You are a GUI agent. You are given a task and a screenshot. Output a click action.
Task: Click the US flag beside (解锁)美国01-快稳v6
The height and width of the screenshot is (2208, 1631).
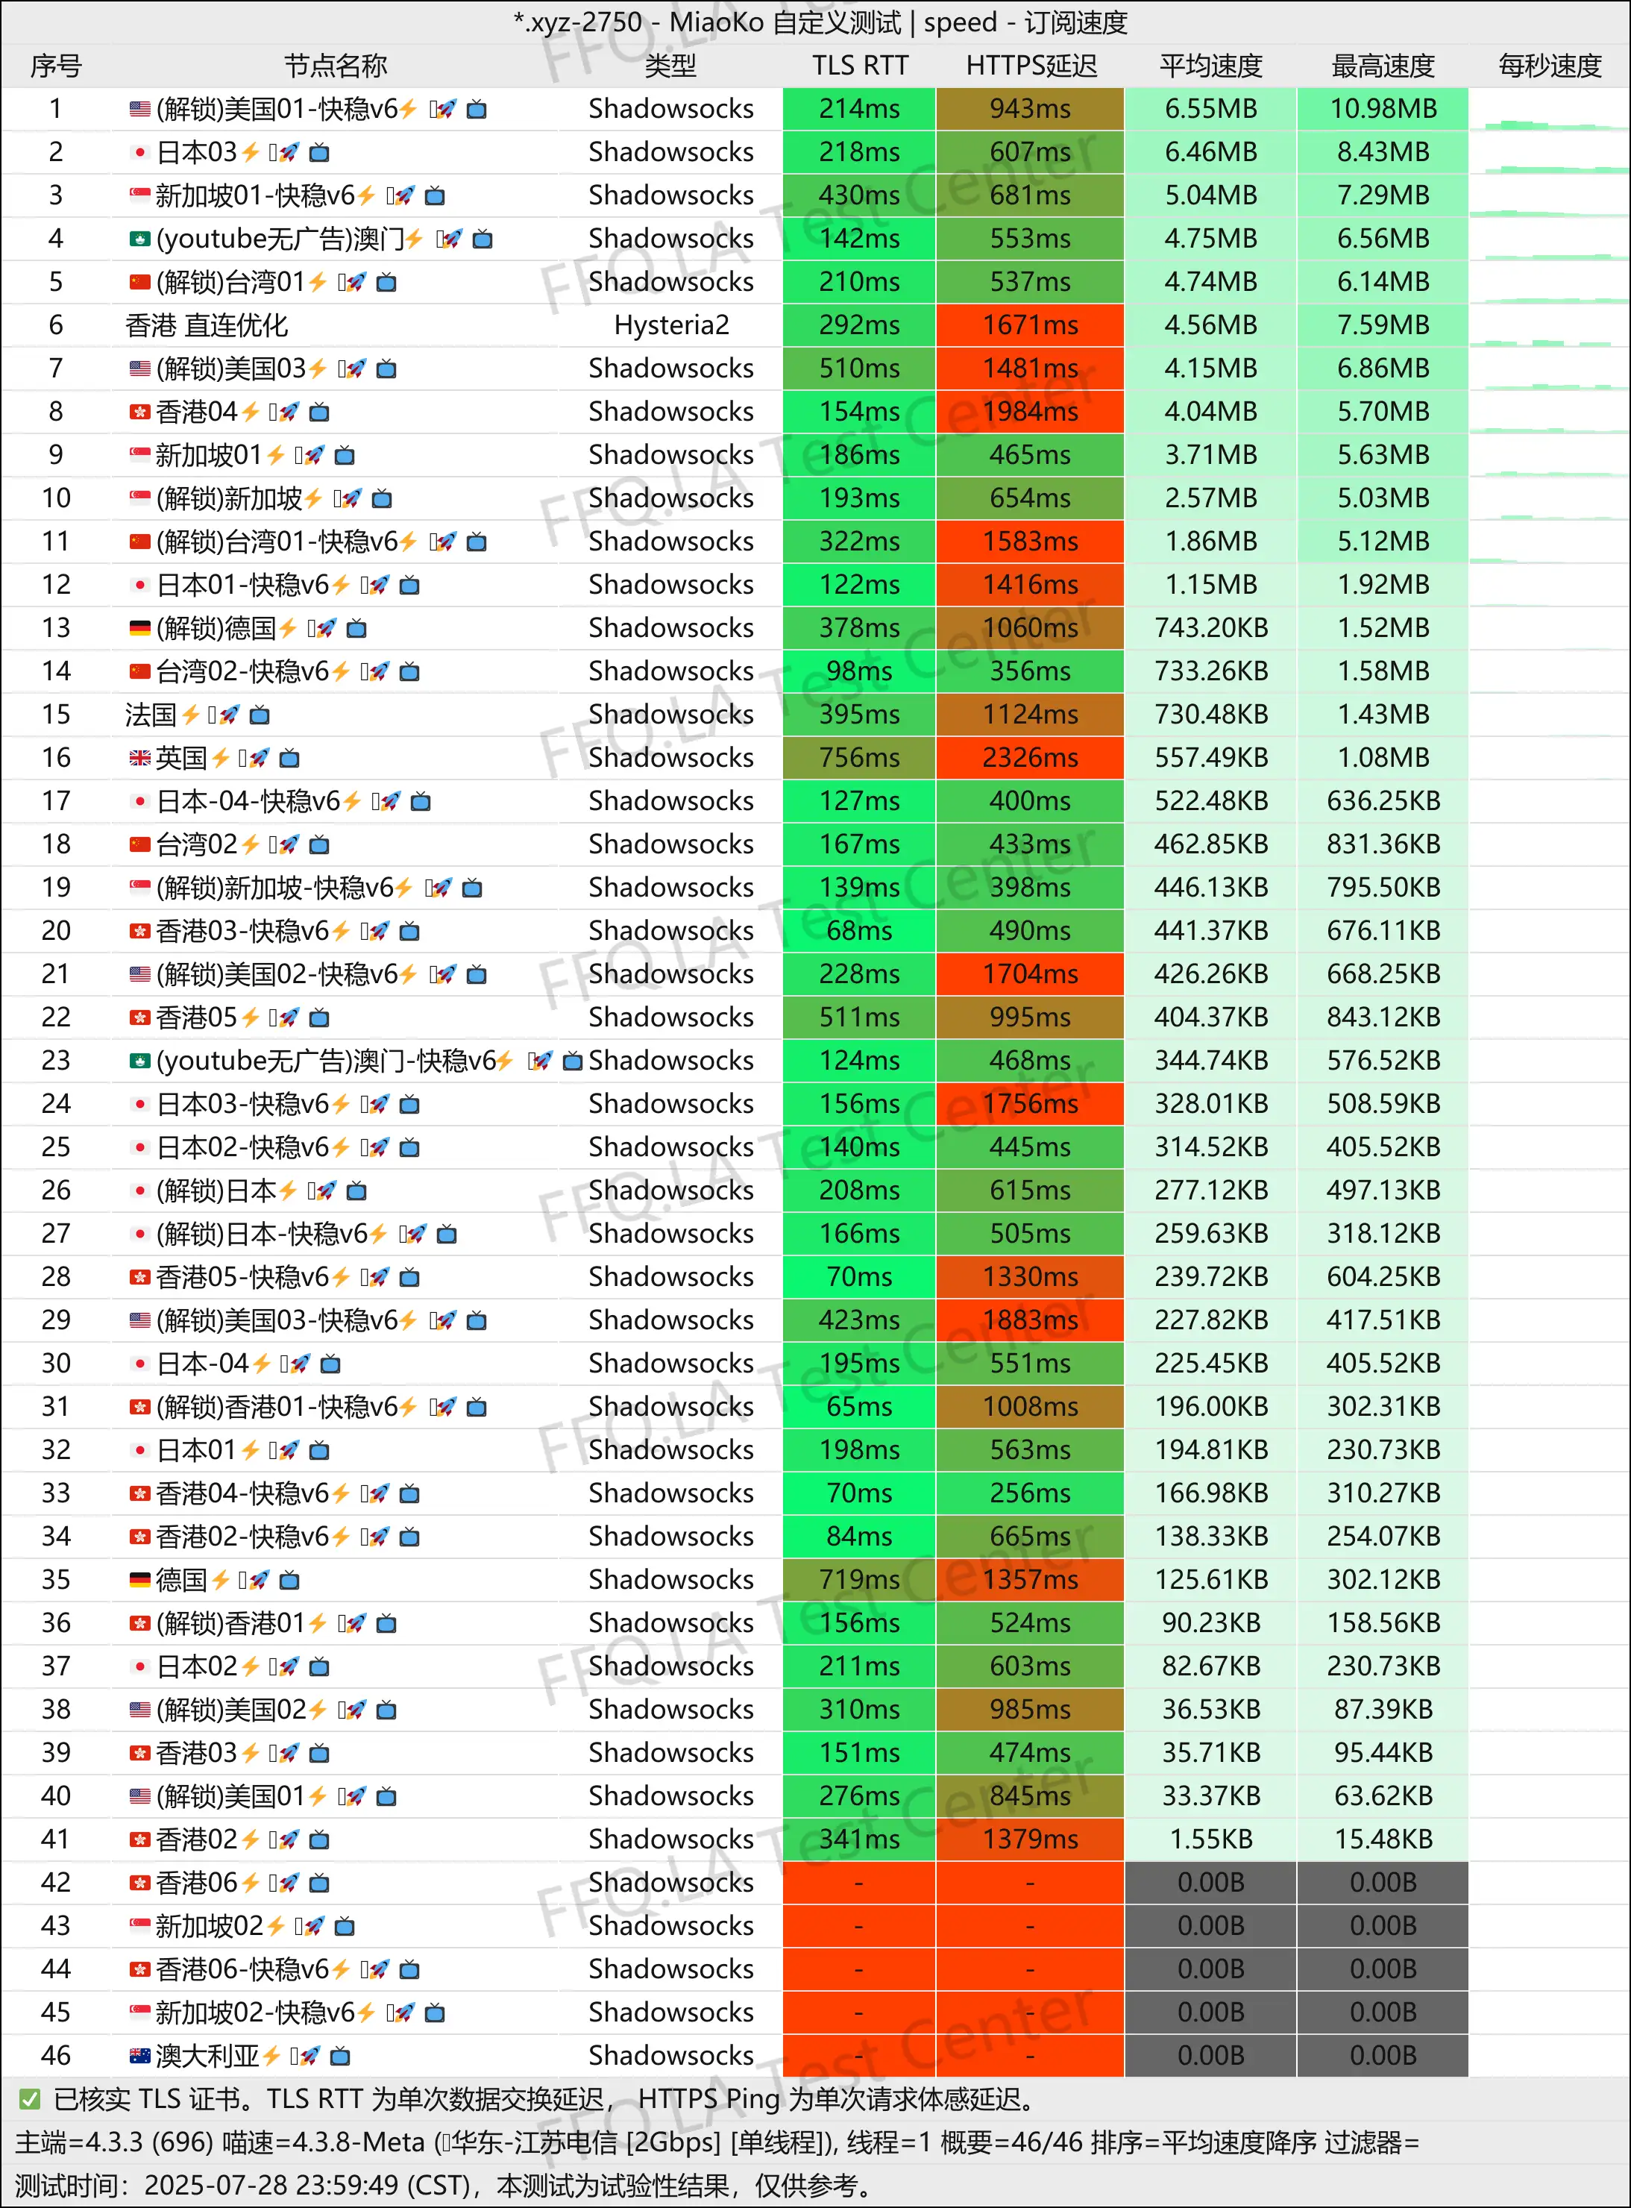140,110
